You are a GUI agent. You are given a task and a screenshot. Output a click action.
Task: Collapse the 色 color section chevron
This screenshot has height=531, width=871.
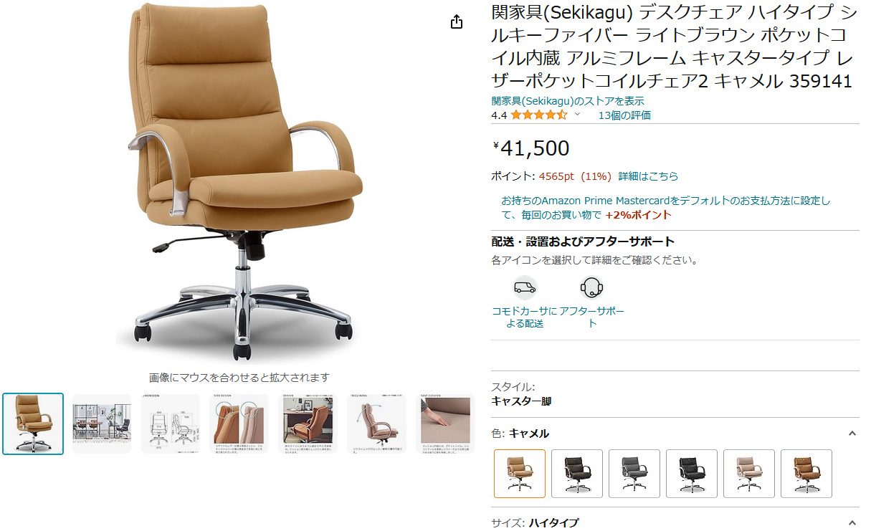(852, 433)
